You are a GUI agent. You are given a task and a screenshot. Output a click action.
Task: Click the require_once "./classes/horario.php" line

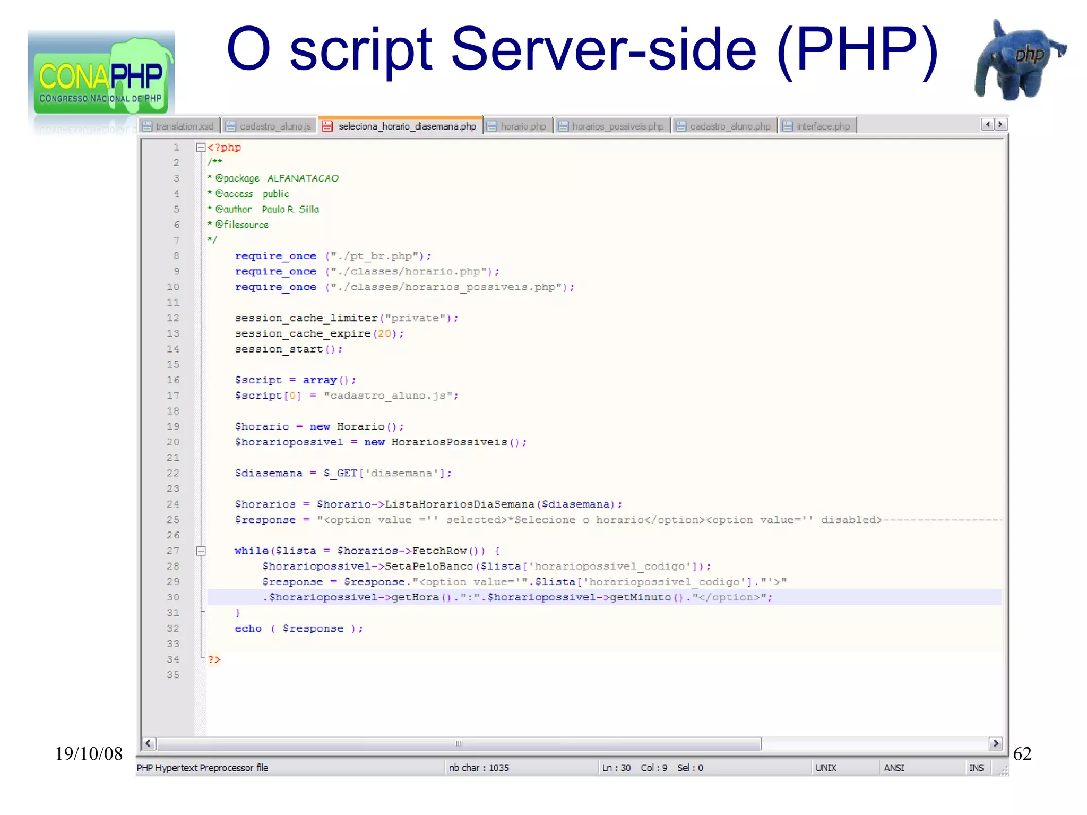pos(367,271)
